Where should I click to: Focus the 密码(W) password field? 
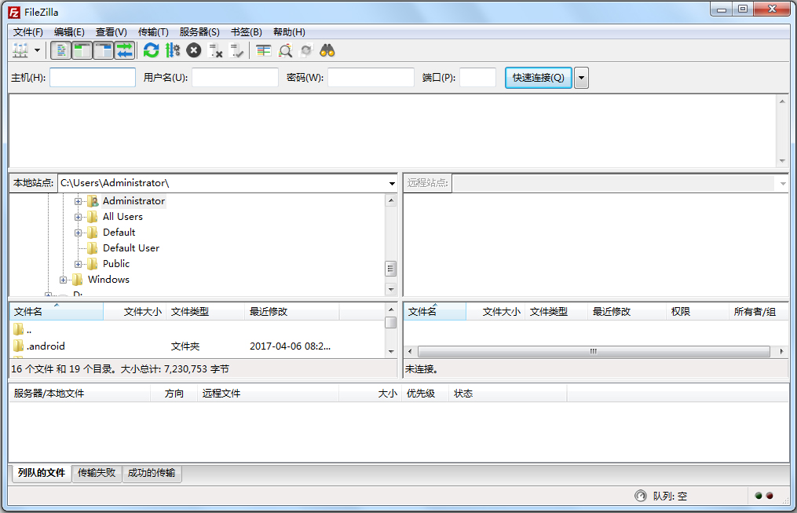coord(371,77)
